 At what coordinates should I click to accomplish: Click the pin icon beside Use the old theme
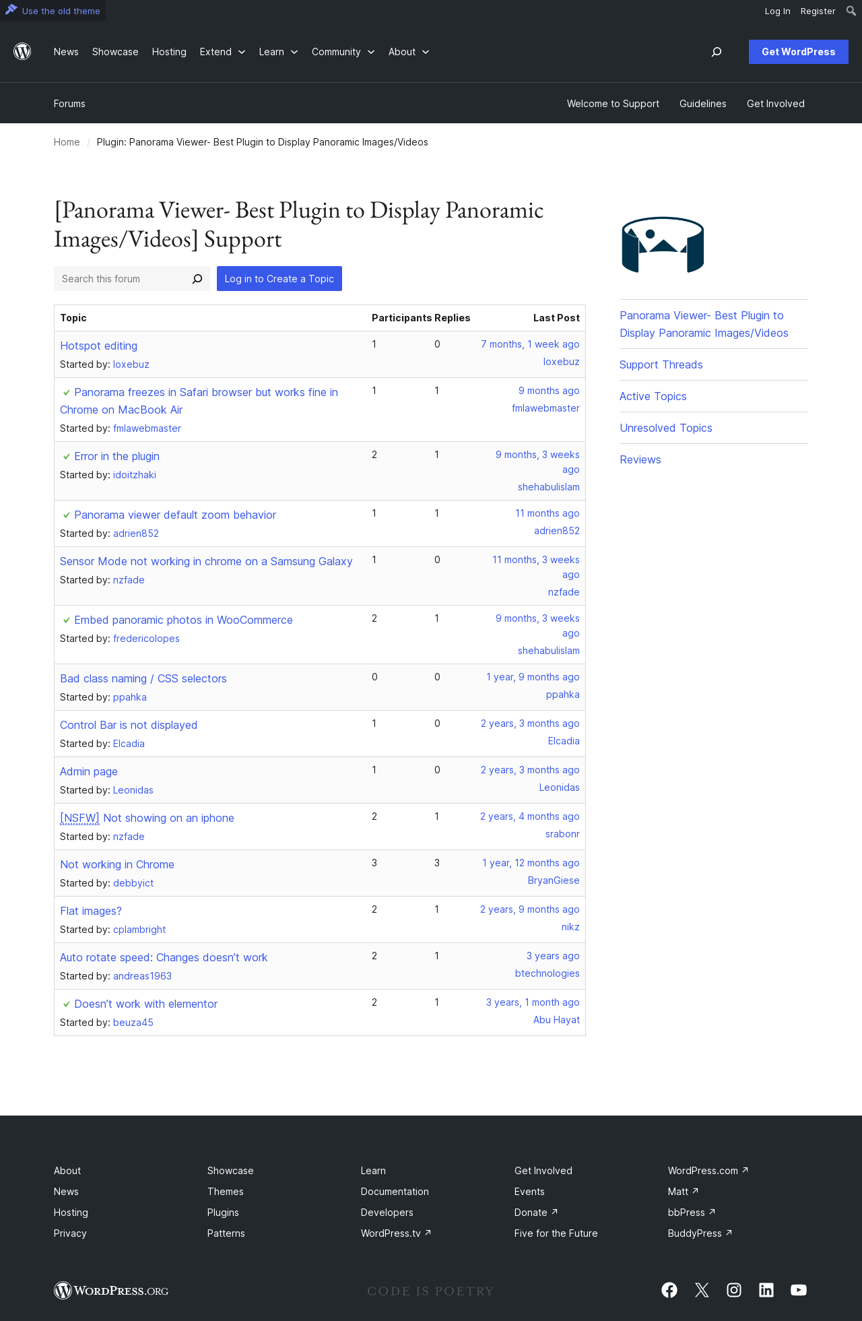pyautogui.click(x=11, y=10)
